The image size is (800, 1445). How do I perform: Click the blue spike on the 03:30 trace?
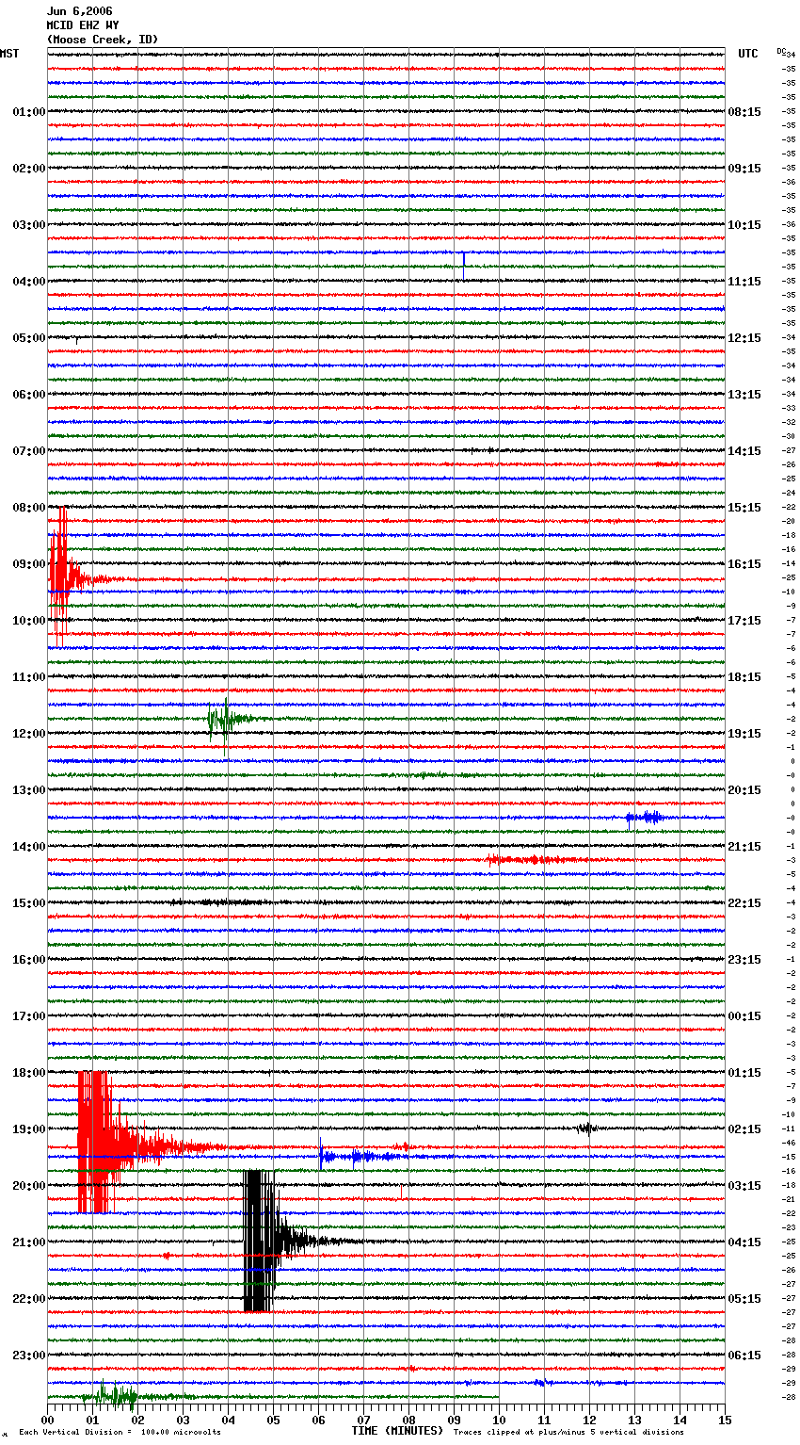[x=463, y=266]
